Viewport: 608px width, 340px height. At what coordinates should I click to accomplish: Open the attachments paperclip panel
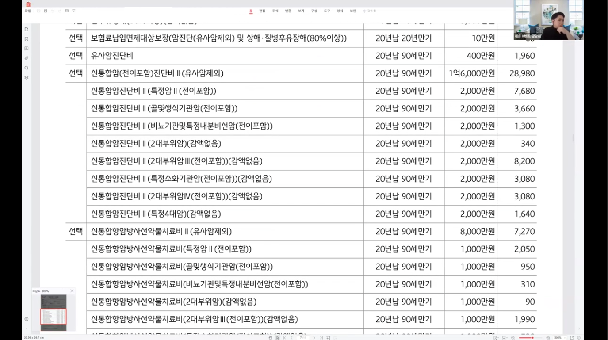(x=27, y=58)
